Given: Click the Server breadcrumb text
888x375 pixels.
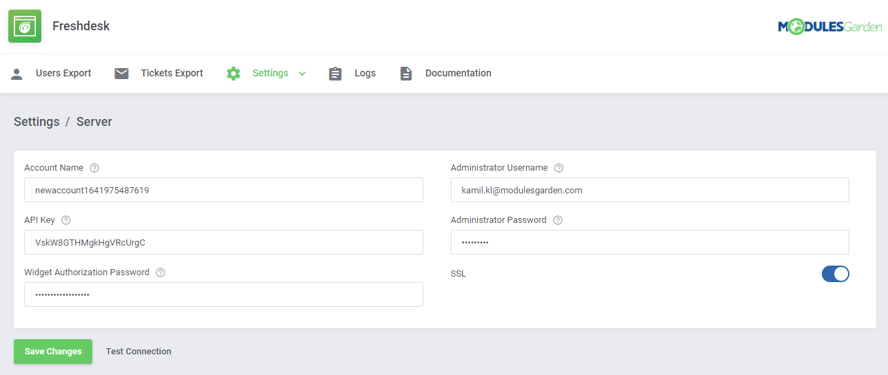Looking at the screenshot, I should [x=94, y=122].
